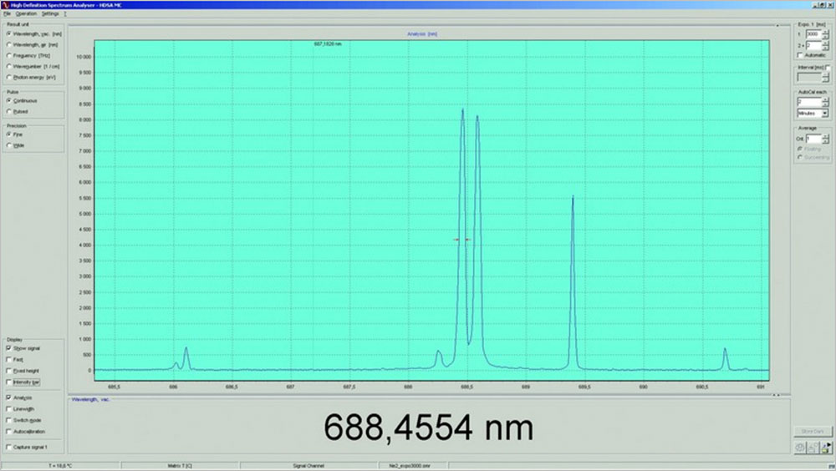Step the AutoCal each value up
This screenshot has width=836, height=471.
coord(825,99)
